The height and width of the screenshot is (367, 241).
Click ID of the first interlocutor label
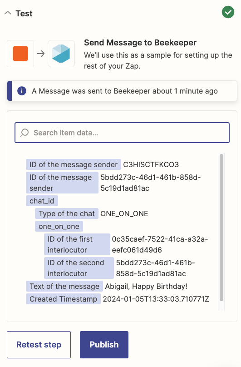(x=77, y=244)
